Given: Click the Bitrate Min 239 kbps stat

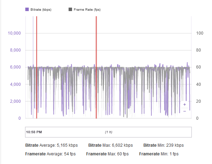Looking at the screenshot, I should click(163, 145).
